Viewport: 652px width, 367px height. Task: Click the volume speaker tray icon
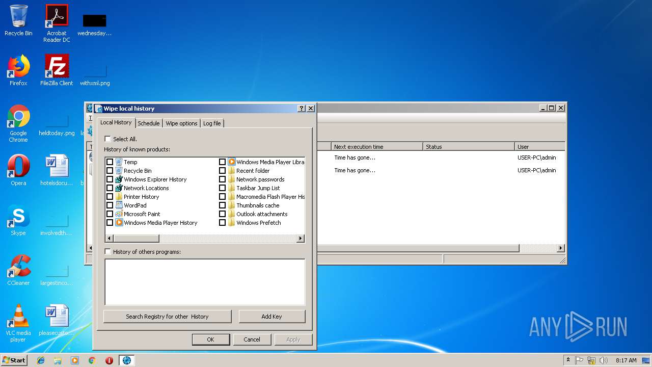604,360
